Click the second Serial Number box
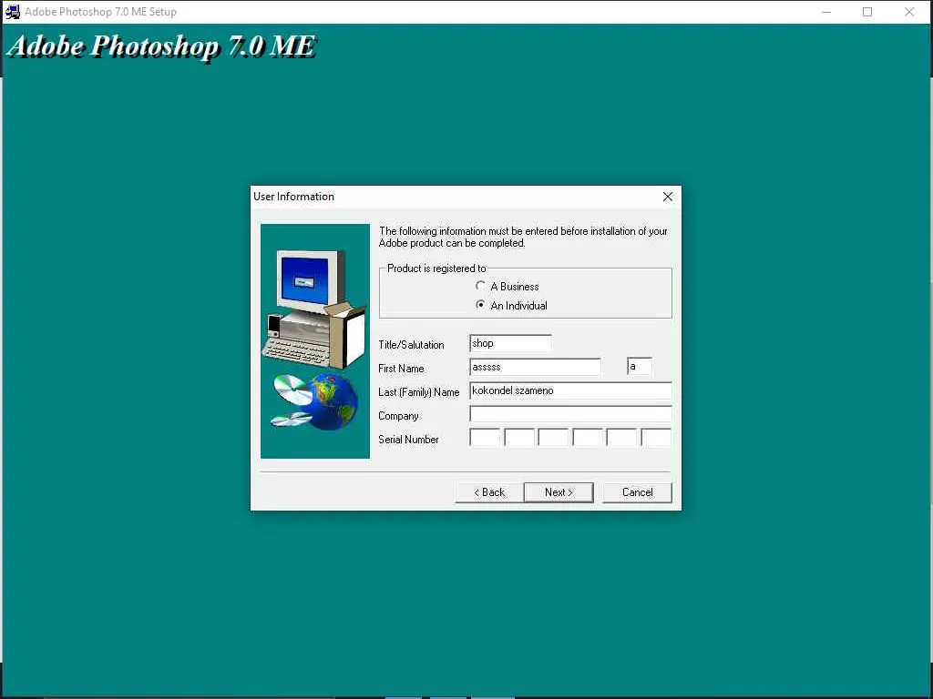Screen dimensions: 933x699 (518, 438)
